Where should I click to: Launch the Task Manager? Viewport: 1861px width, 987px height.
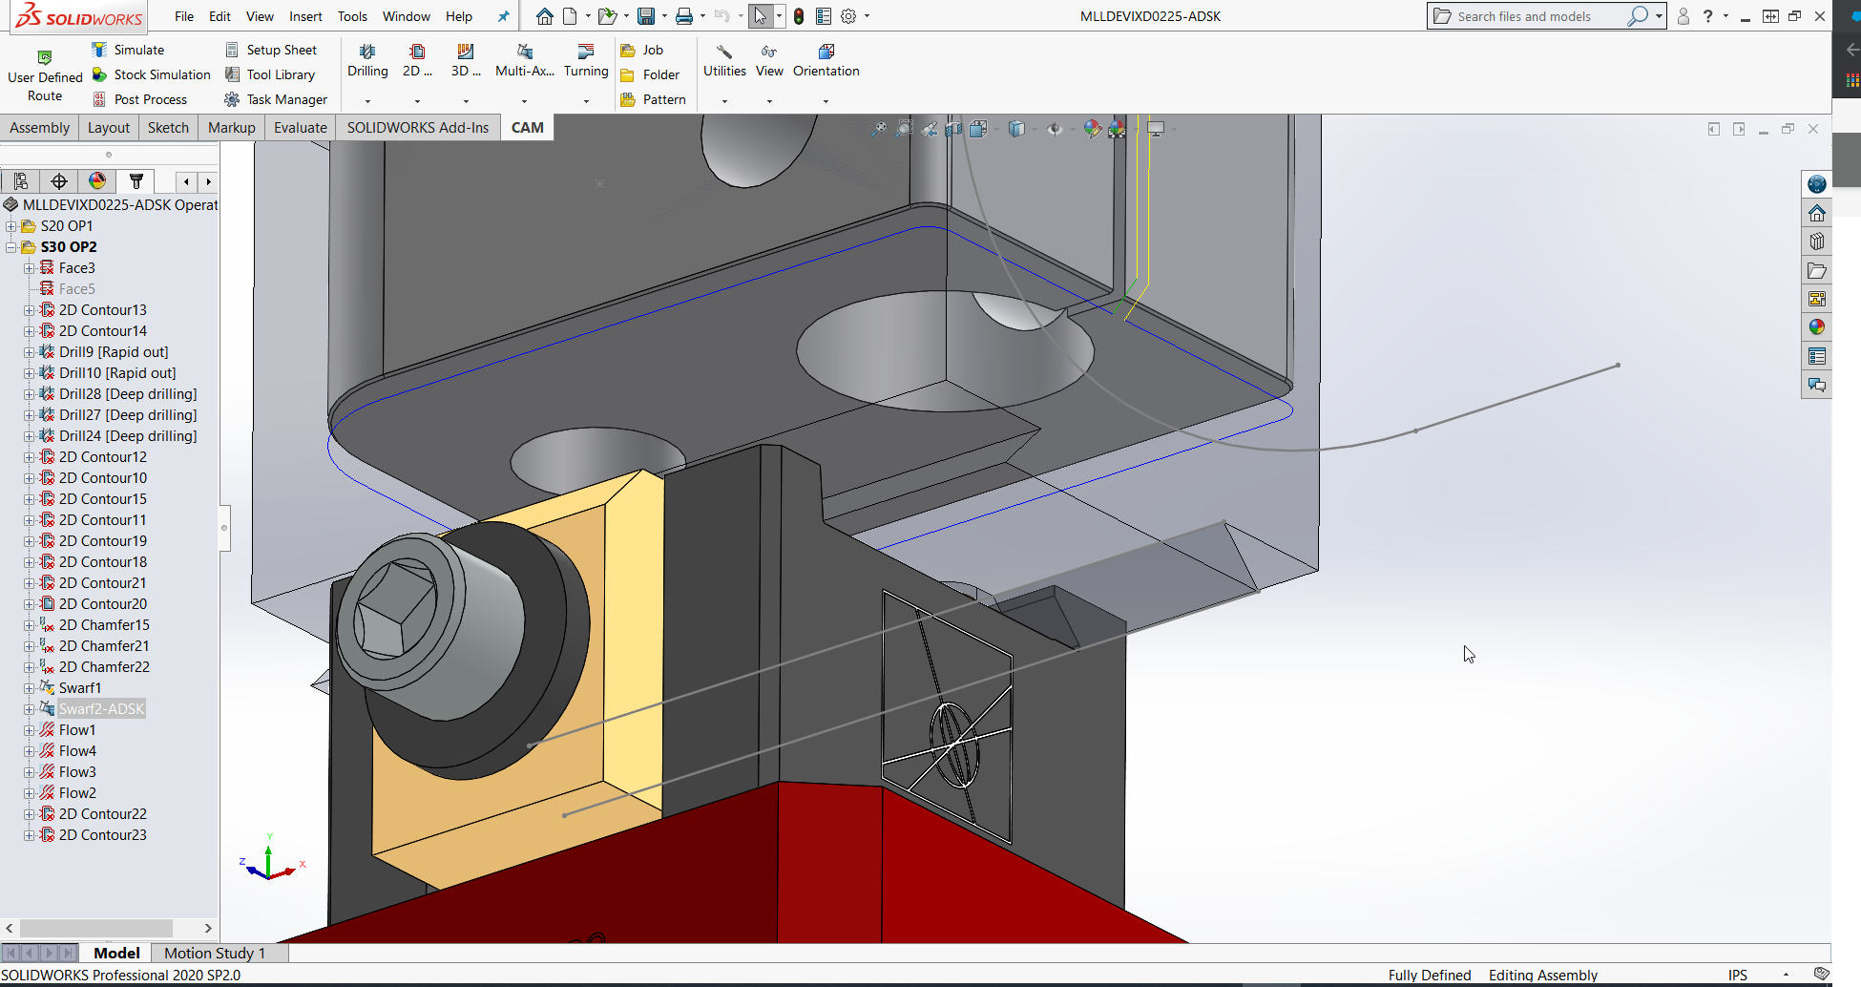pos(275,99)
